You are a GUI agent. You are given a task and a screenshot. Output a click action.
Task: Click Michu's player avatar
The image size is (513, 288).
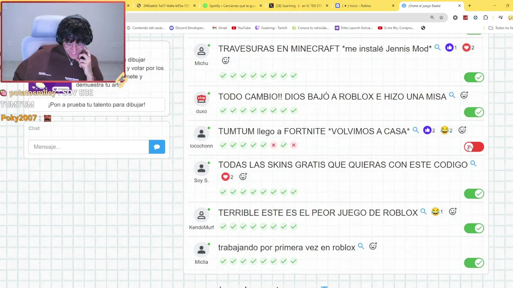click(201, 51)
